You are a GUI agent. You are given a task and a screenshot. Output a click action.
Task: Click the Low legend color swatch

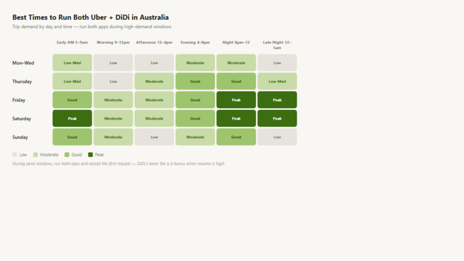point(14,155)
